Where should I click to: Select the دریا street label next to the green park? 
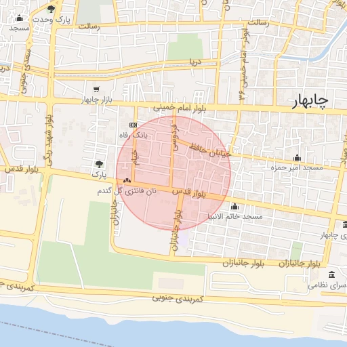click(195, 62)
